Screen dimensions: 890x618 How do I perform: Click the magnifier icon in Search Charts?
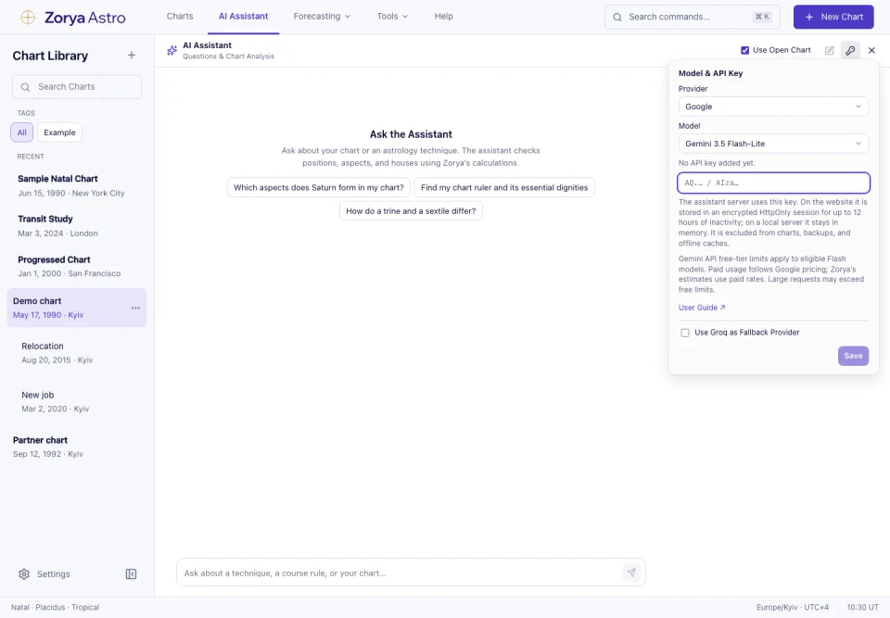coord(26,87)
